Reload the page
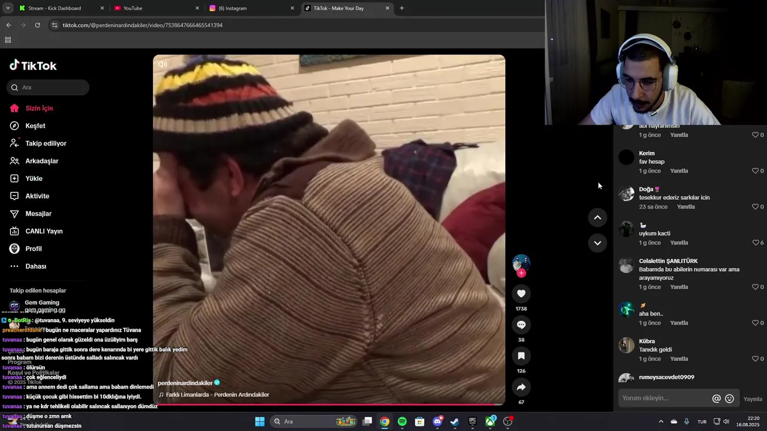Screen dimensions: 767x431 (37, 25)
